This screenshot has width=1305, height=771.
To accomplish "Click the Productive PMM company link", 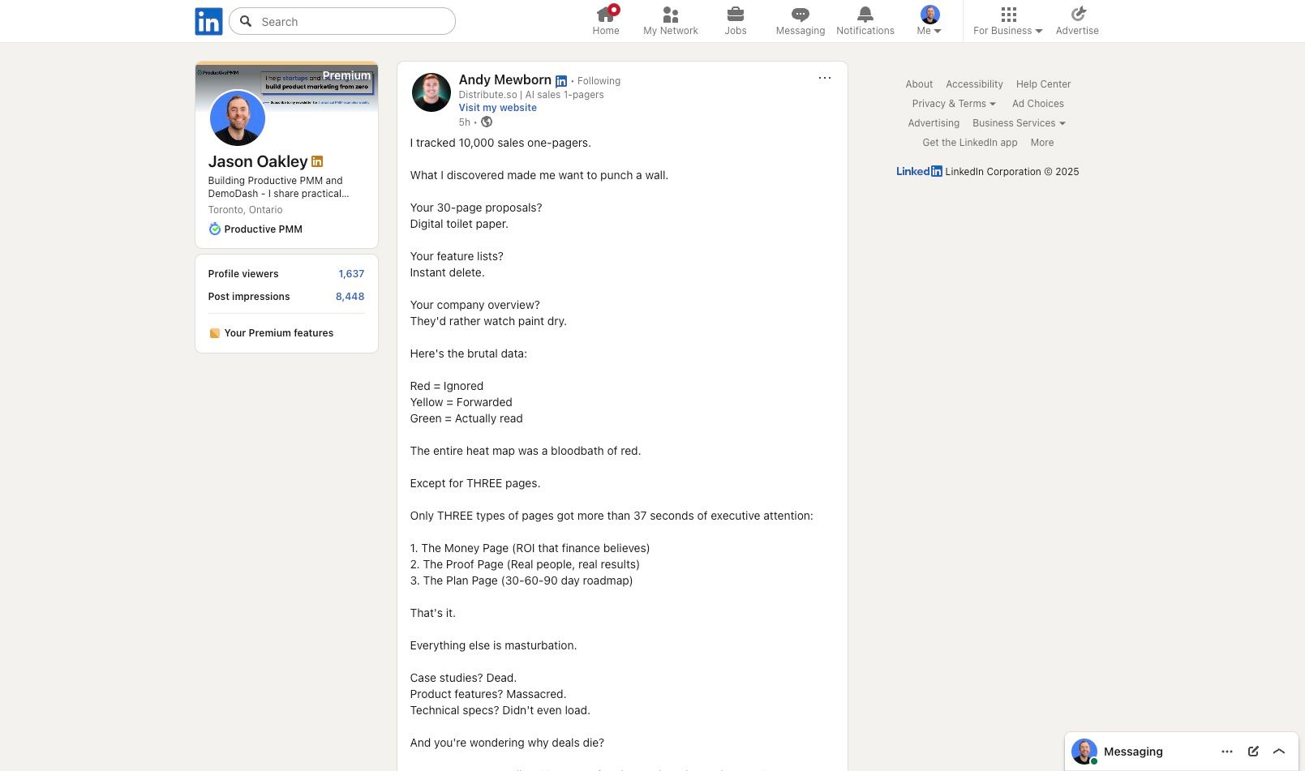I will (x=264, y=229).
